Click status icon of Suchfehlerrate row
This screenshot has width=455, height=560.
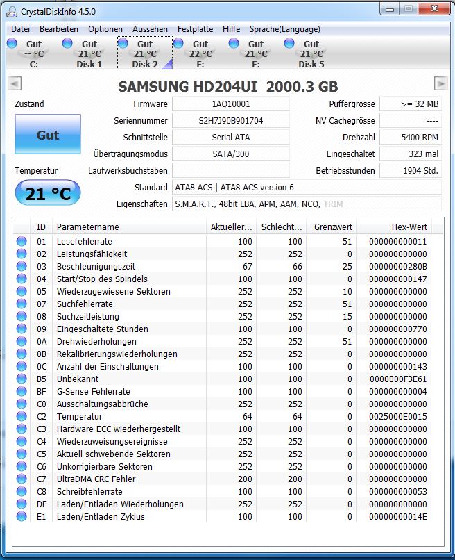pos(22,304)
